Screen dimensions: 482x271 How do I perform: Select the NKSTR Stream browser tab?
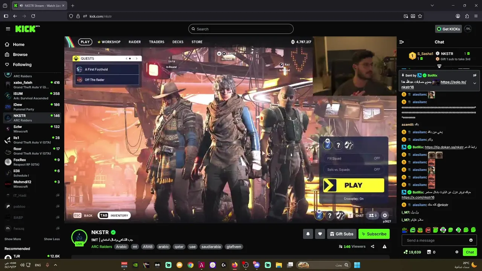tap(39, 6)
